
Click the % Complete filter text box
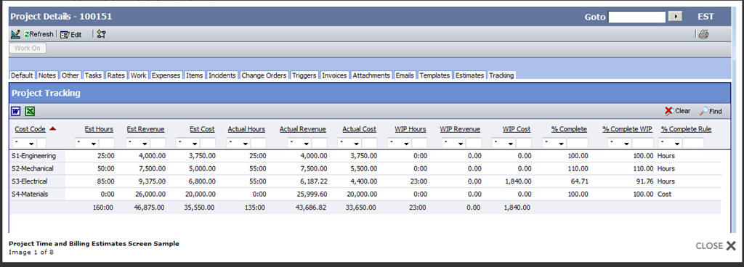[x=578, y=143]
